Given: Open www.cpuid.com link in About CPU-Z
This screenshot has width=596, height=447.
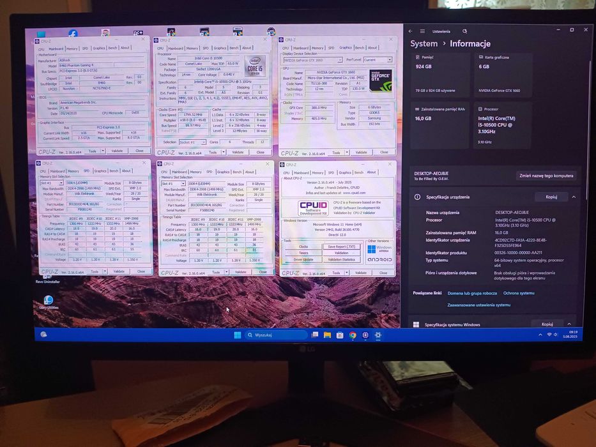Looking at the screenshot, I should pos(355,193).
